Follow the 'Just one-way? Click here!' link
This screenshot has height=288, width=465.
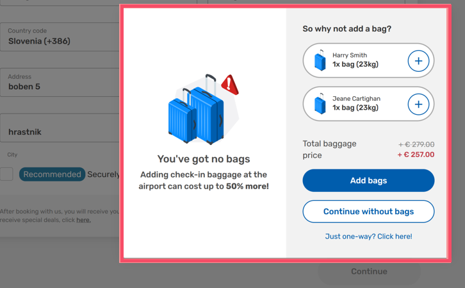(x=368, y=236)
